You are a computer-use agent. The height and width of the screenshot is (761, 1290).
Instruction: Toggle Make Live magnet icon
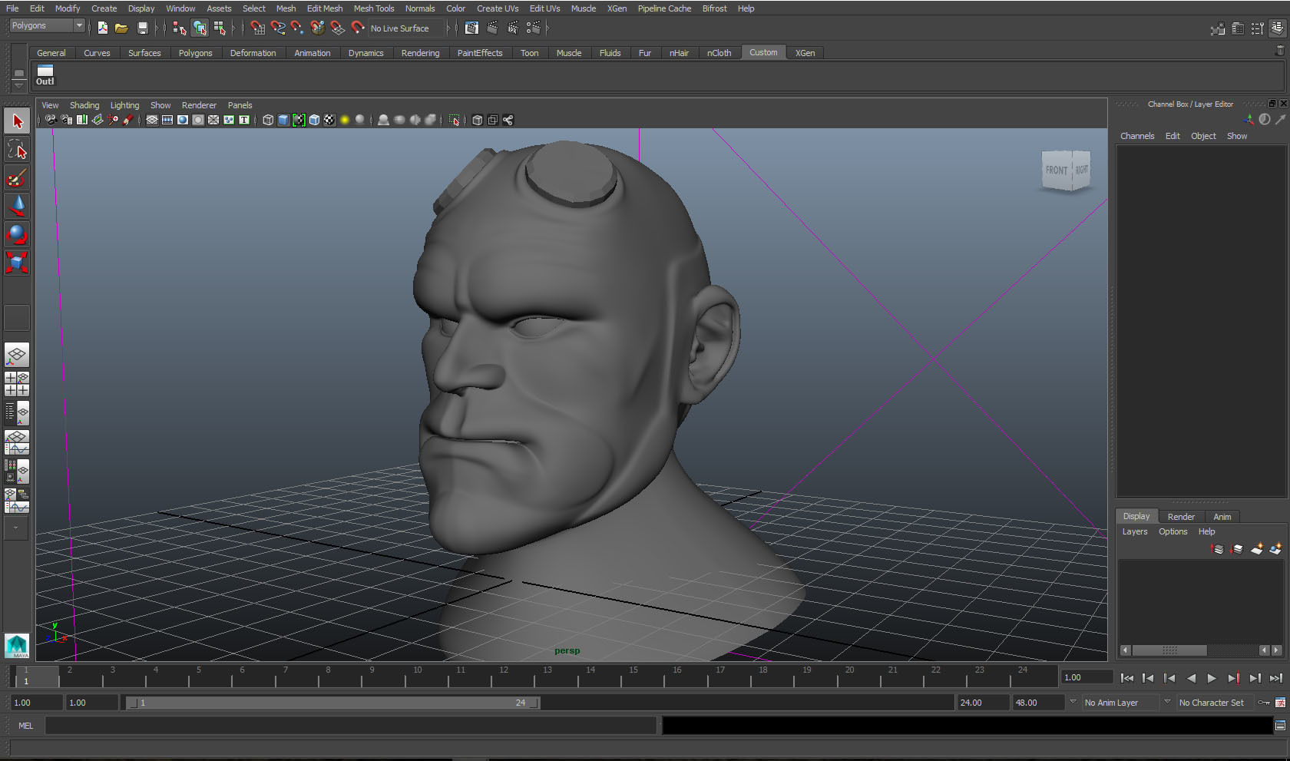358,28
